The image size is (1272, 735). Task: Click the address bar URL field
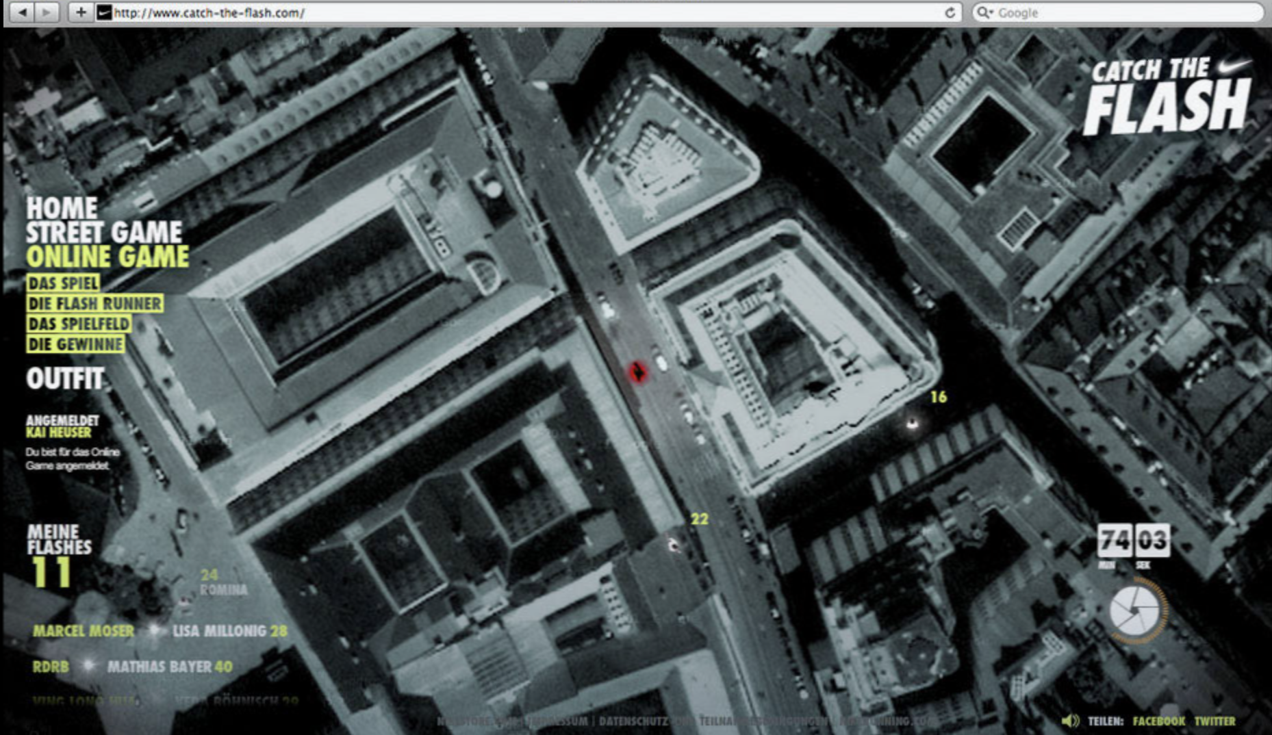(x=529, y=12)
